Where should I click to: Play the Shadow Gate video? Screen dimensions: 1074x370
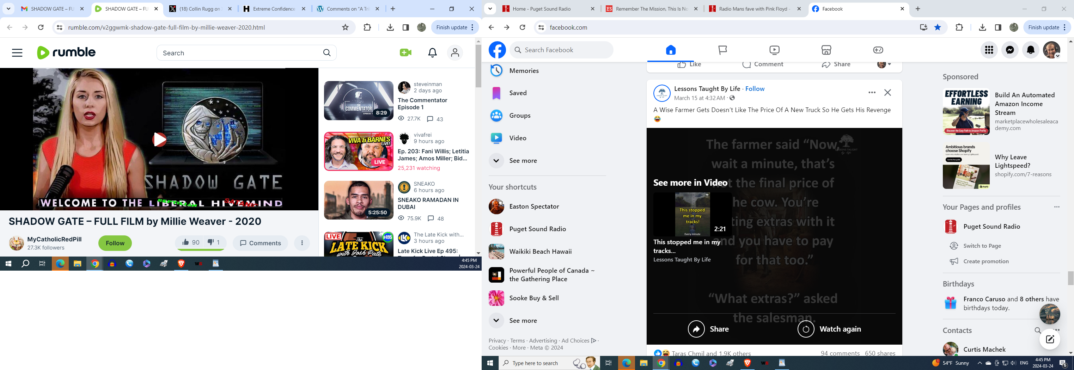[x=159, y=140]
